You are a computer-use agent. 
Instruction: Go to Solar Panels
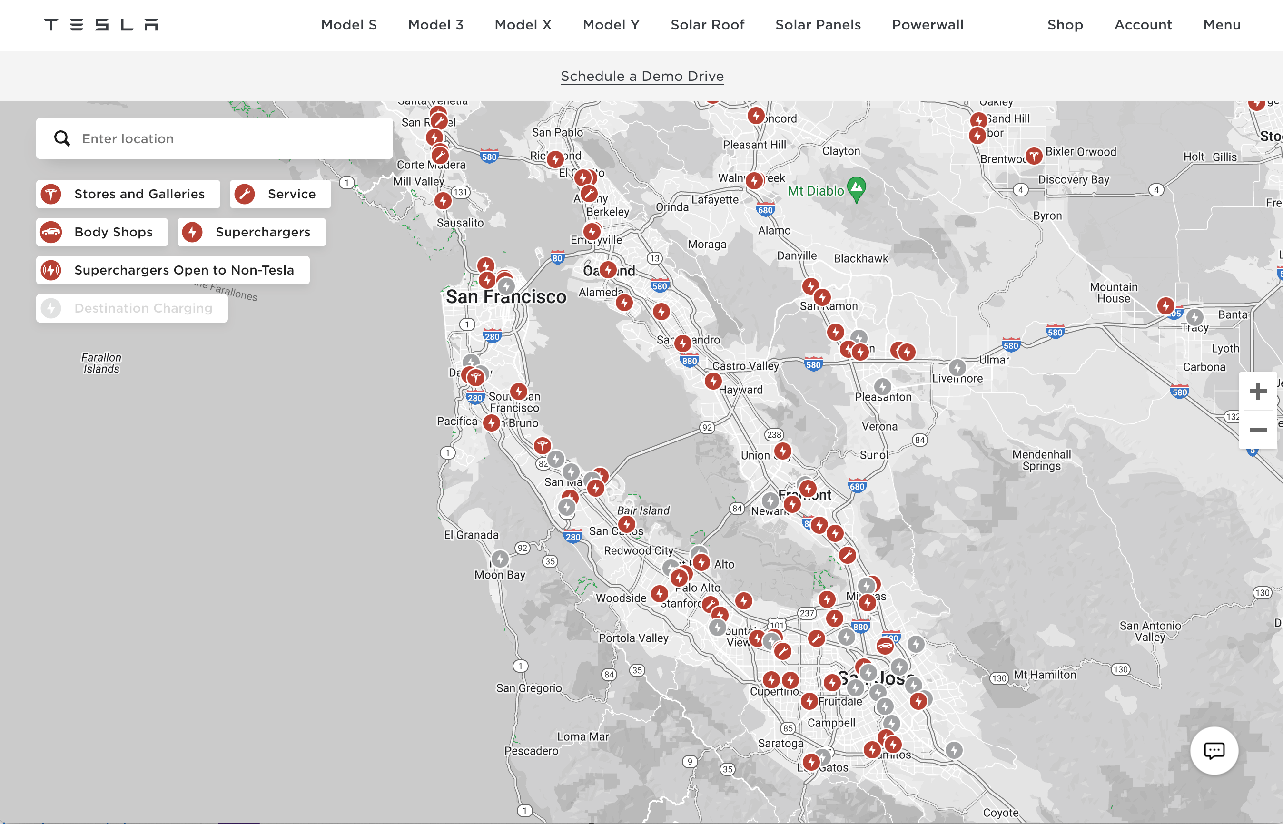click(x=818, y=25)
